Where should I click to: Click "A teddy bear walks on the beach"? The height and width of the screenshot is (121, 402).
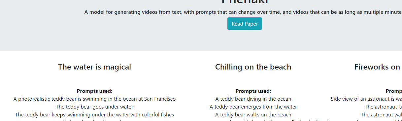(x=253, y=115)
